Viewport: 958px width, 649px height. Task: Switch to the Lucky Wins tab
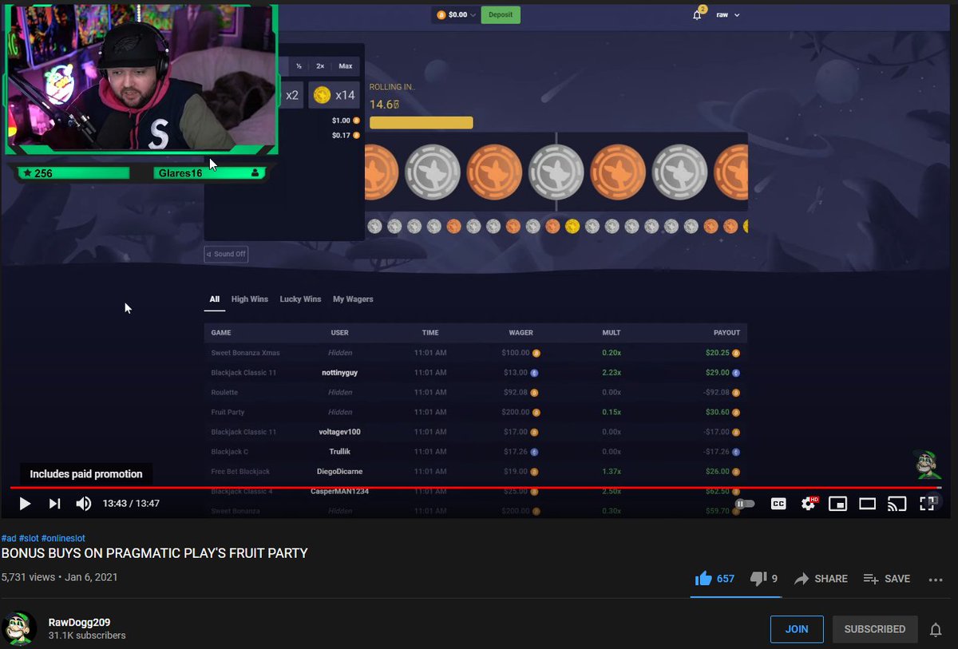click(x=300, y=299)
